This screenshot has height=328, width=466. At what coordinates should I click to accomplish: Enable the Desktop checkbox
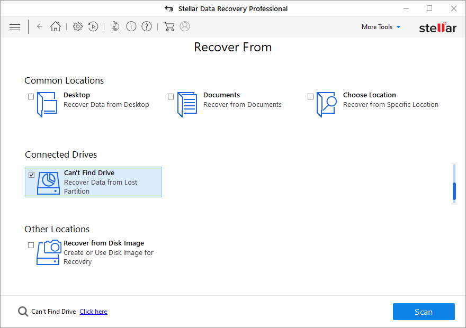(x=31, y=96)
